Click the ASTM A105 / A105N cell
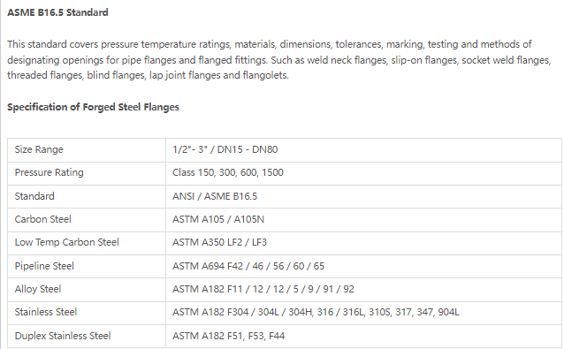Image resolution: width=564 pixels, height=349 pixels. click(363, 220)
